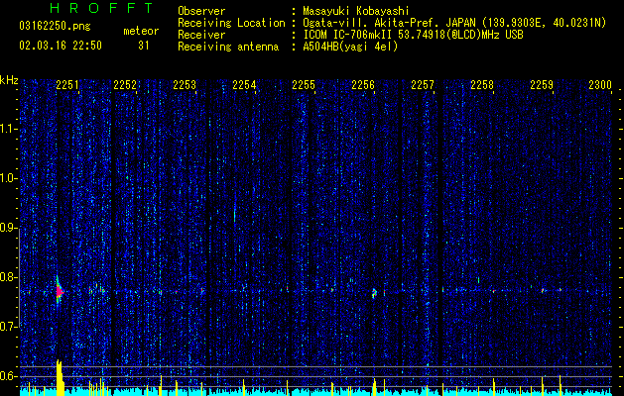Click the kHz axis unit label

click(9, 80)
